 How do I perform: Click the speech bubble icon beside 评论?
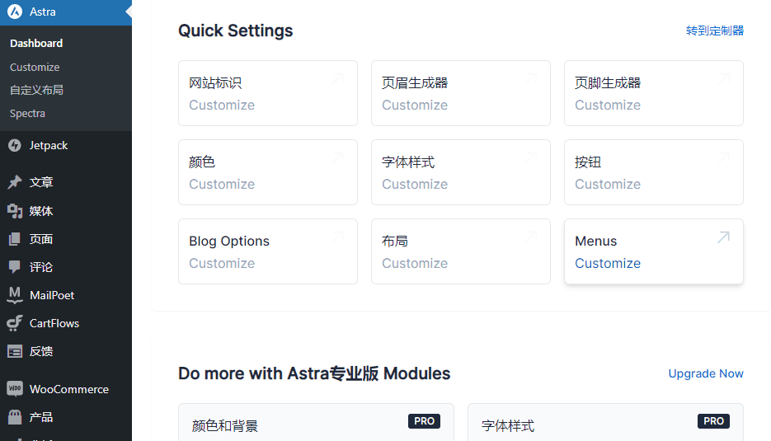pyautogui.click(x=15, y=267)
